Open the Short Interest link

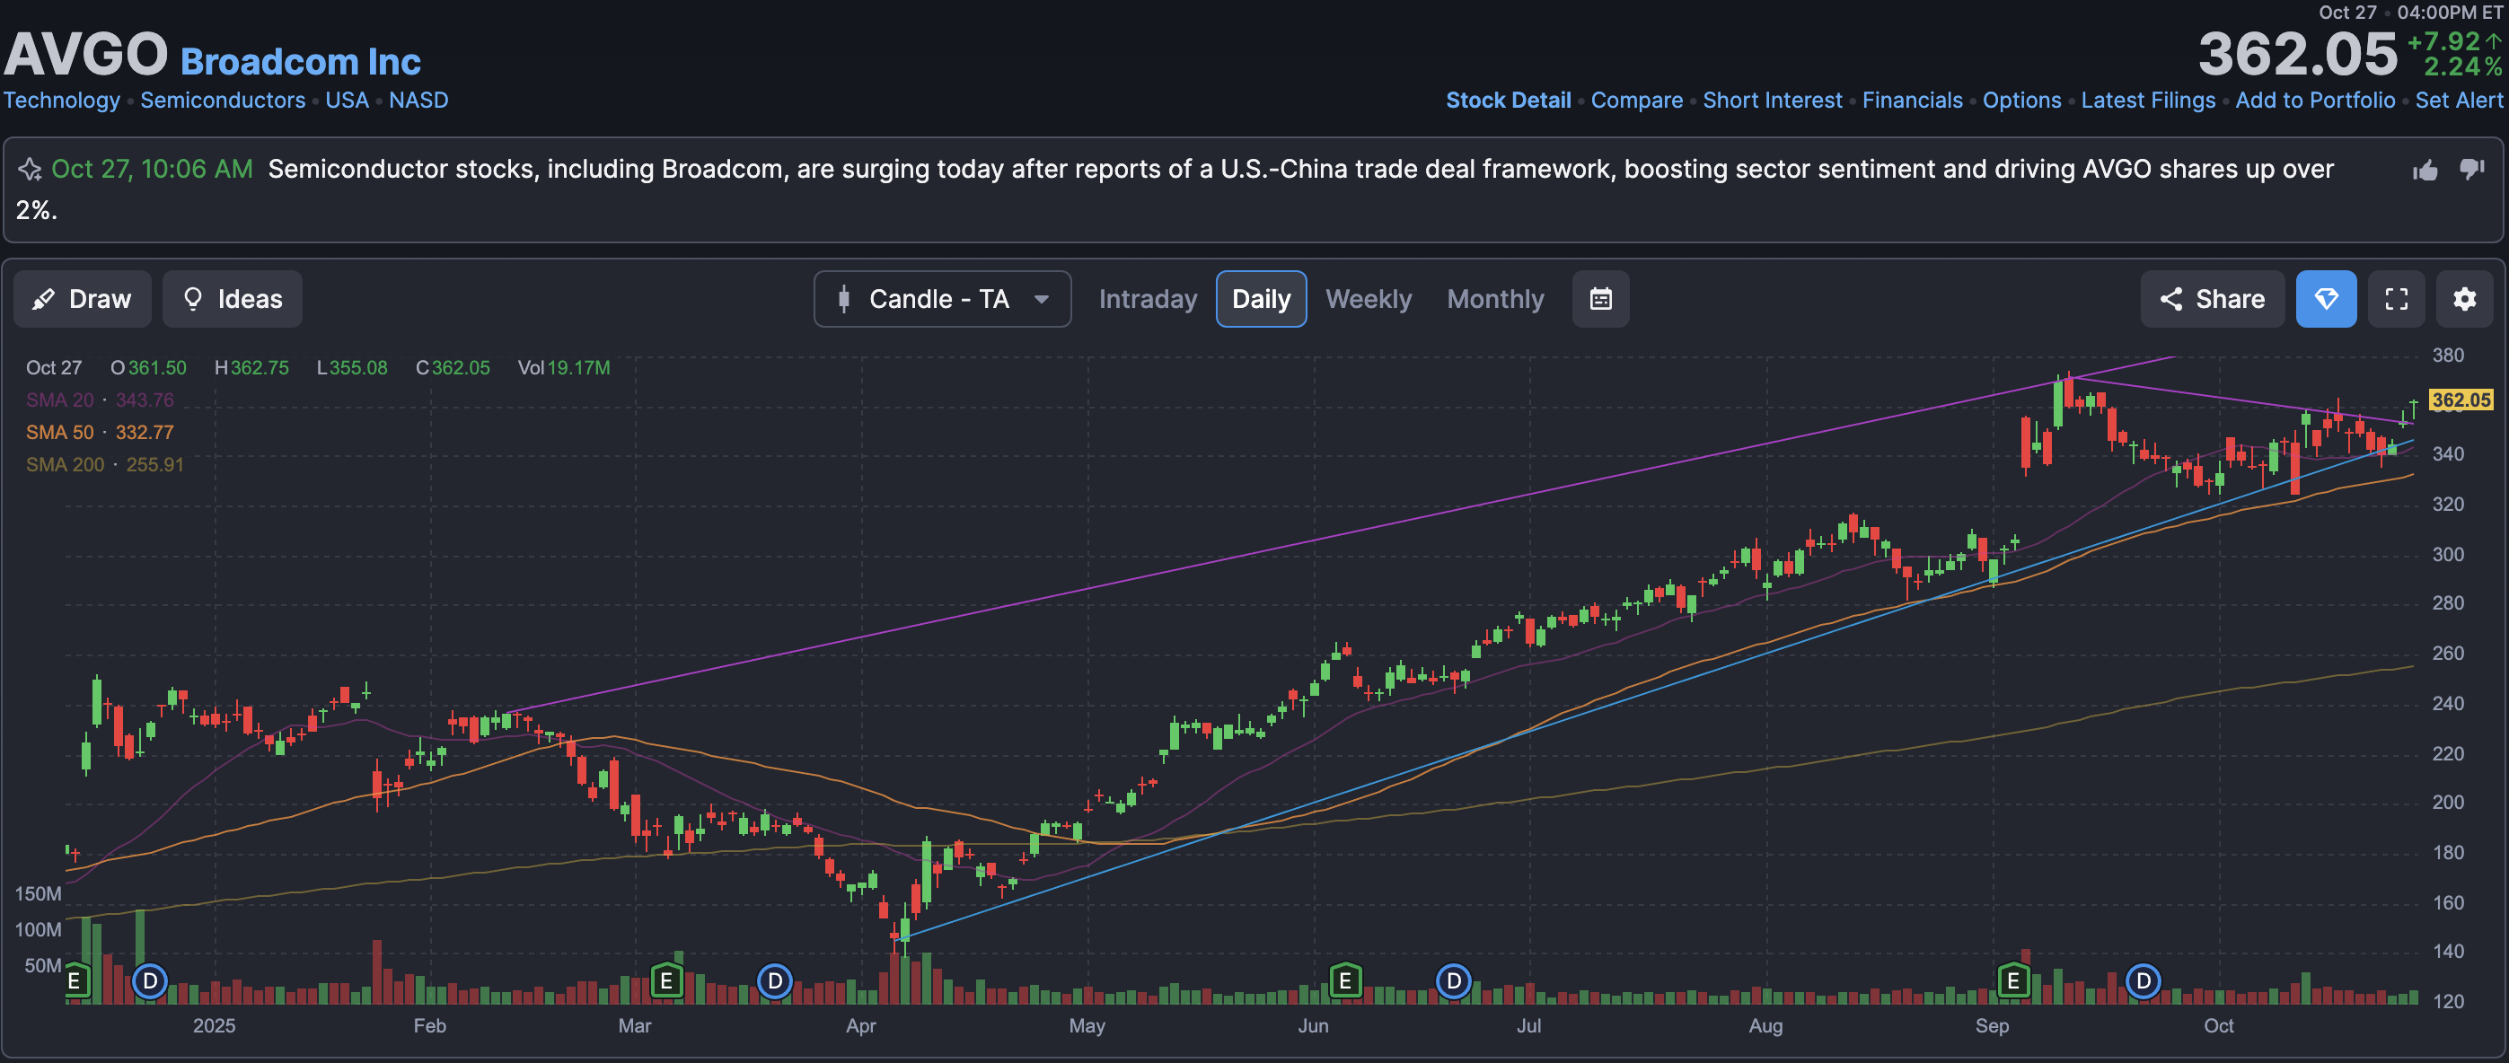click(x=1772, y=101)
